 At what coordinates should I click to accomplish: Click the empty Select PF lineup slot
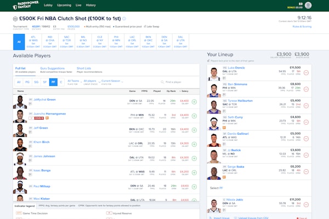[x=259, y=188]
